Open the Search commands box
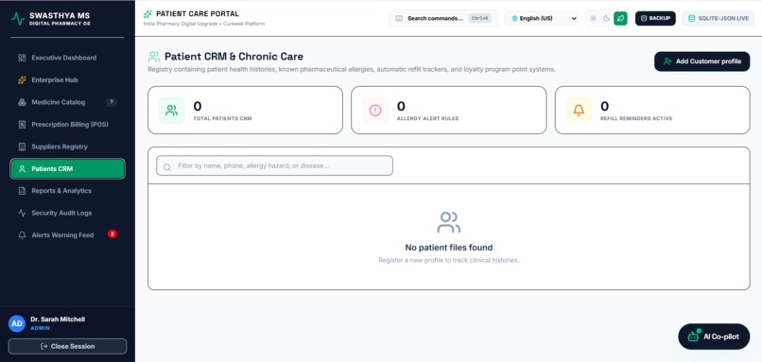The image size is (762, 362). tap(443, 19)
